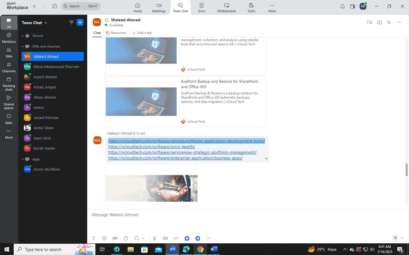Open the Whiteboards tab
409x255 pixels.
(226, 8)
